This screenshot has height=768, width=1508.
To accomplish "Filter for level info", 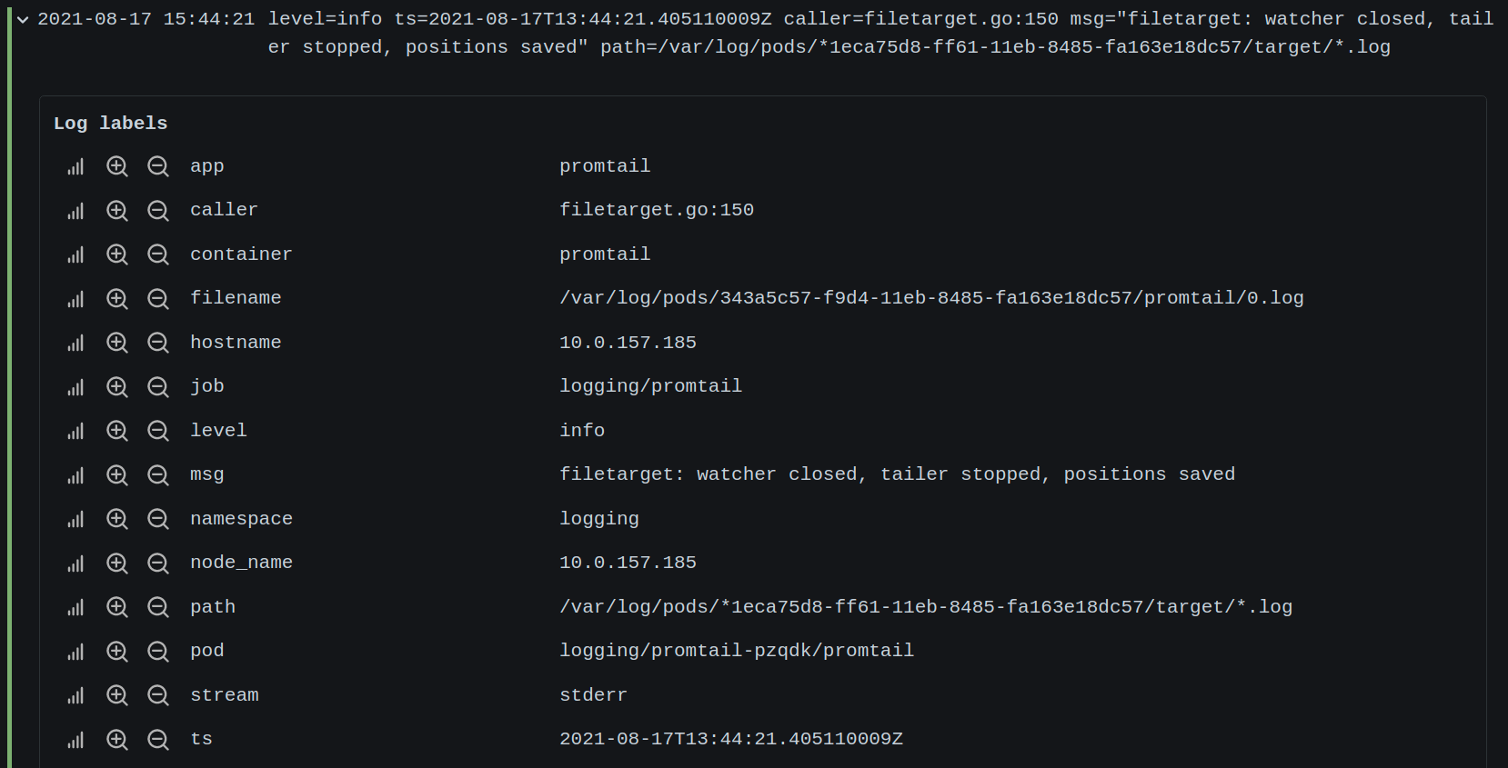I will coord(117,431).
